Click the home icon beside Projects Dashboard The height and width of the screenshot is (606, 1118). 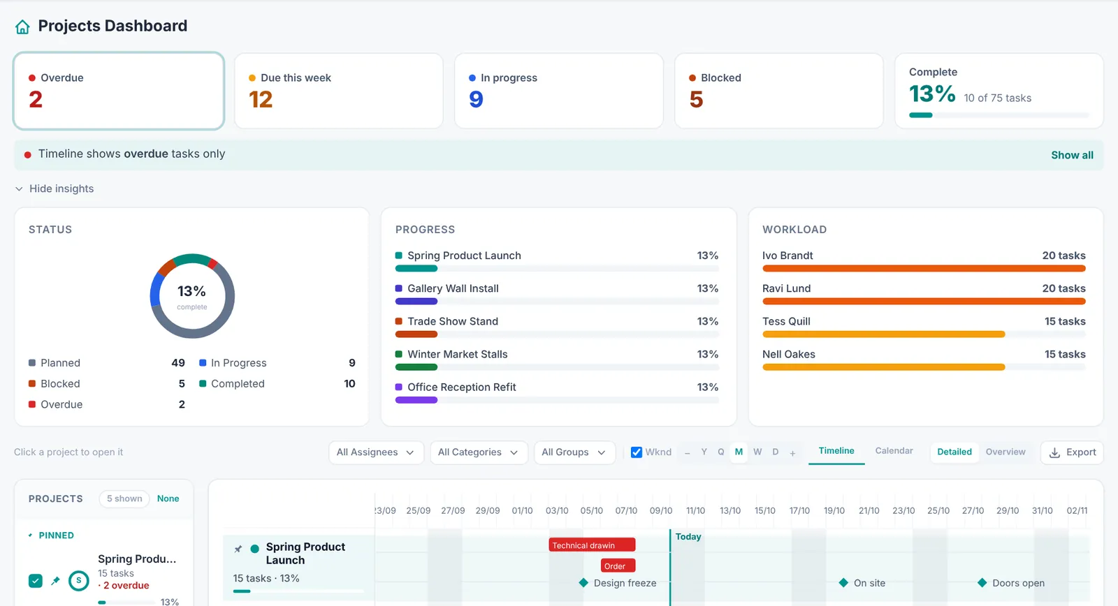pos(22,27)
